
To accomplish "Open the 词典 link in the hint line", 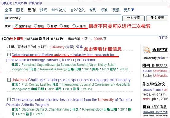I will pyautogui.click(x=80, y=47).
